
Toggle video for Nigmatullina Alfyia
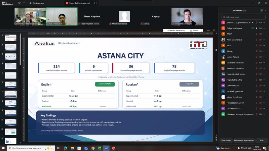260,80
